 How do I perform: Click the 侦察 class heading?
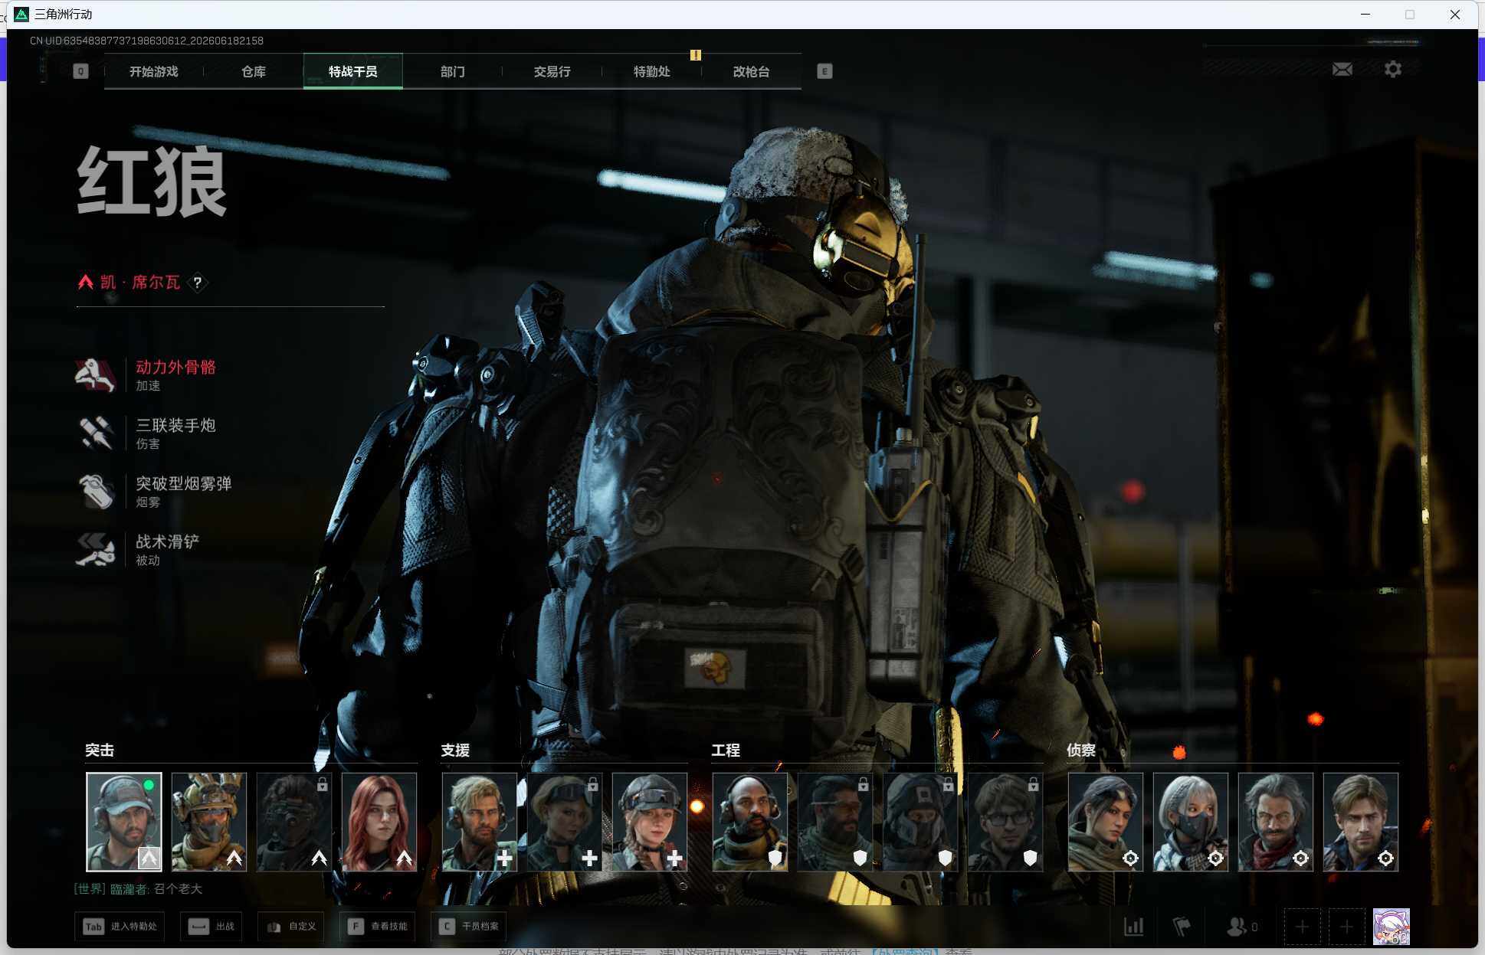1081,751
